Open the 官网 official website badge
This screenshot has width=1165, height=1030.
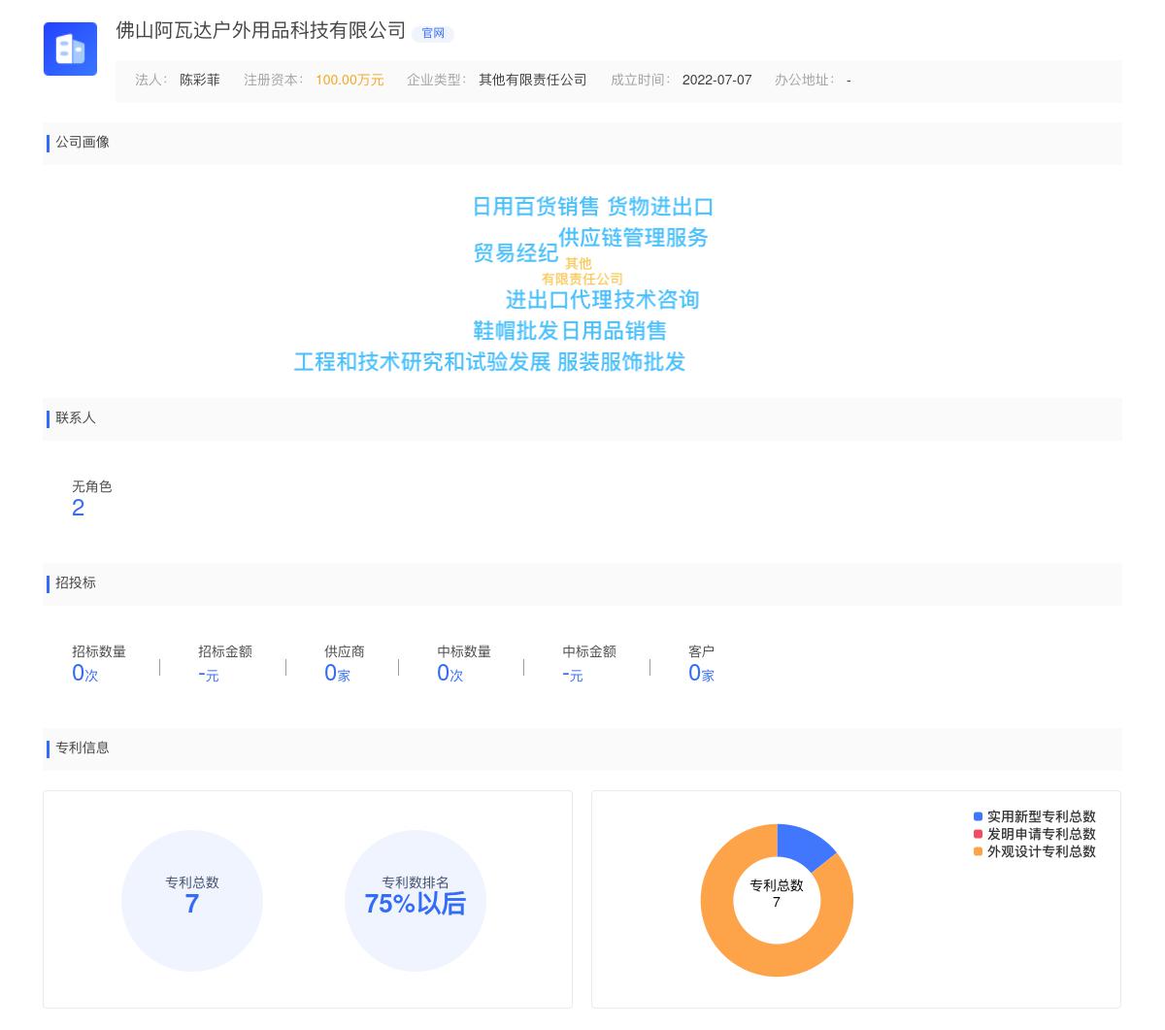coord(433,34)
